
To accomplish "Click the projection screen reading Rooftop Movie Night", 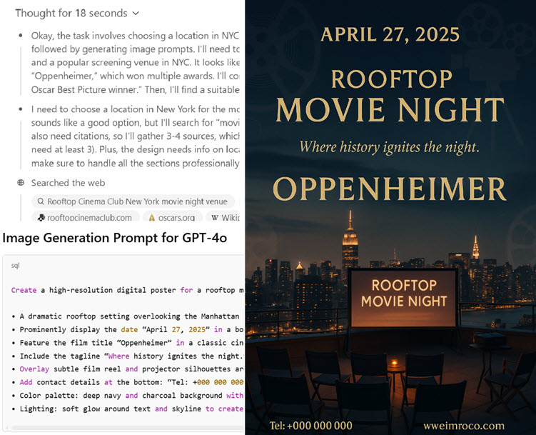I will [x=403, y=298].
